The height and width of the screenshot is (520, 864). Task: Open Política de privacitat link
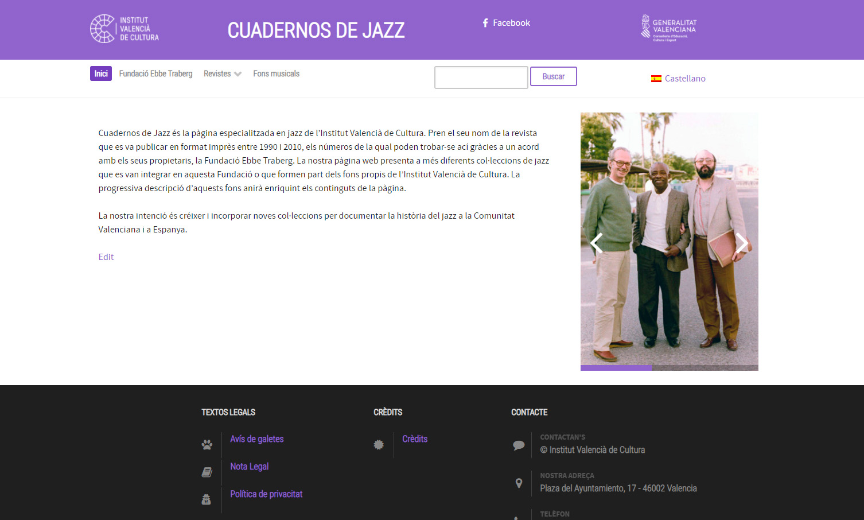(266, 494)
